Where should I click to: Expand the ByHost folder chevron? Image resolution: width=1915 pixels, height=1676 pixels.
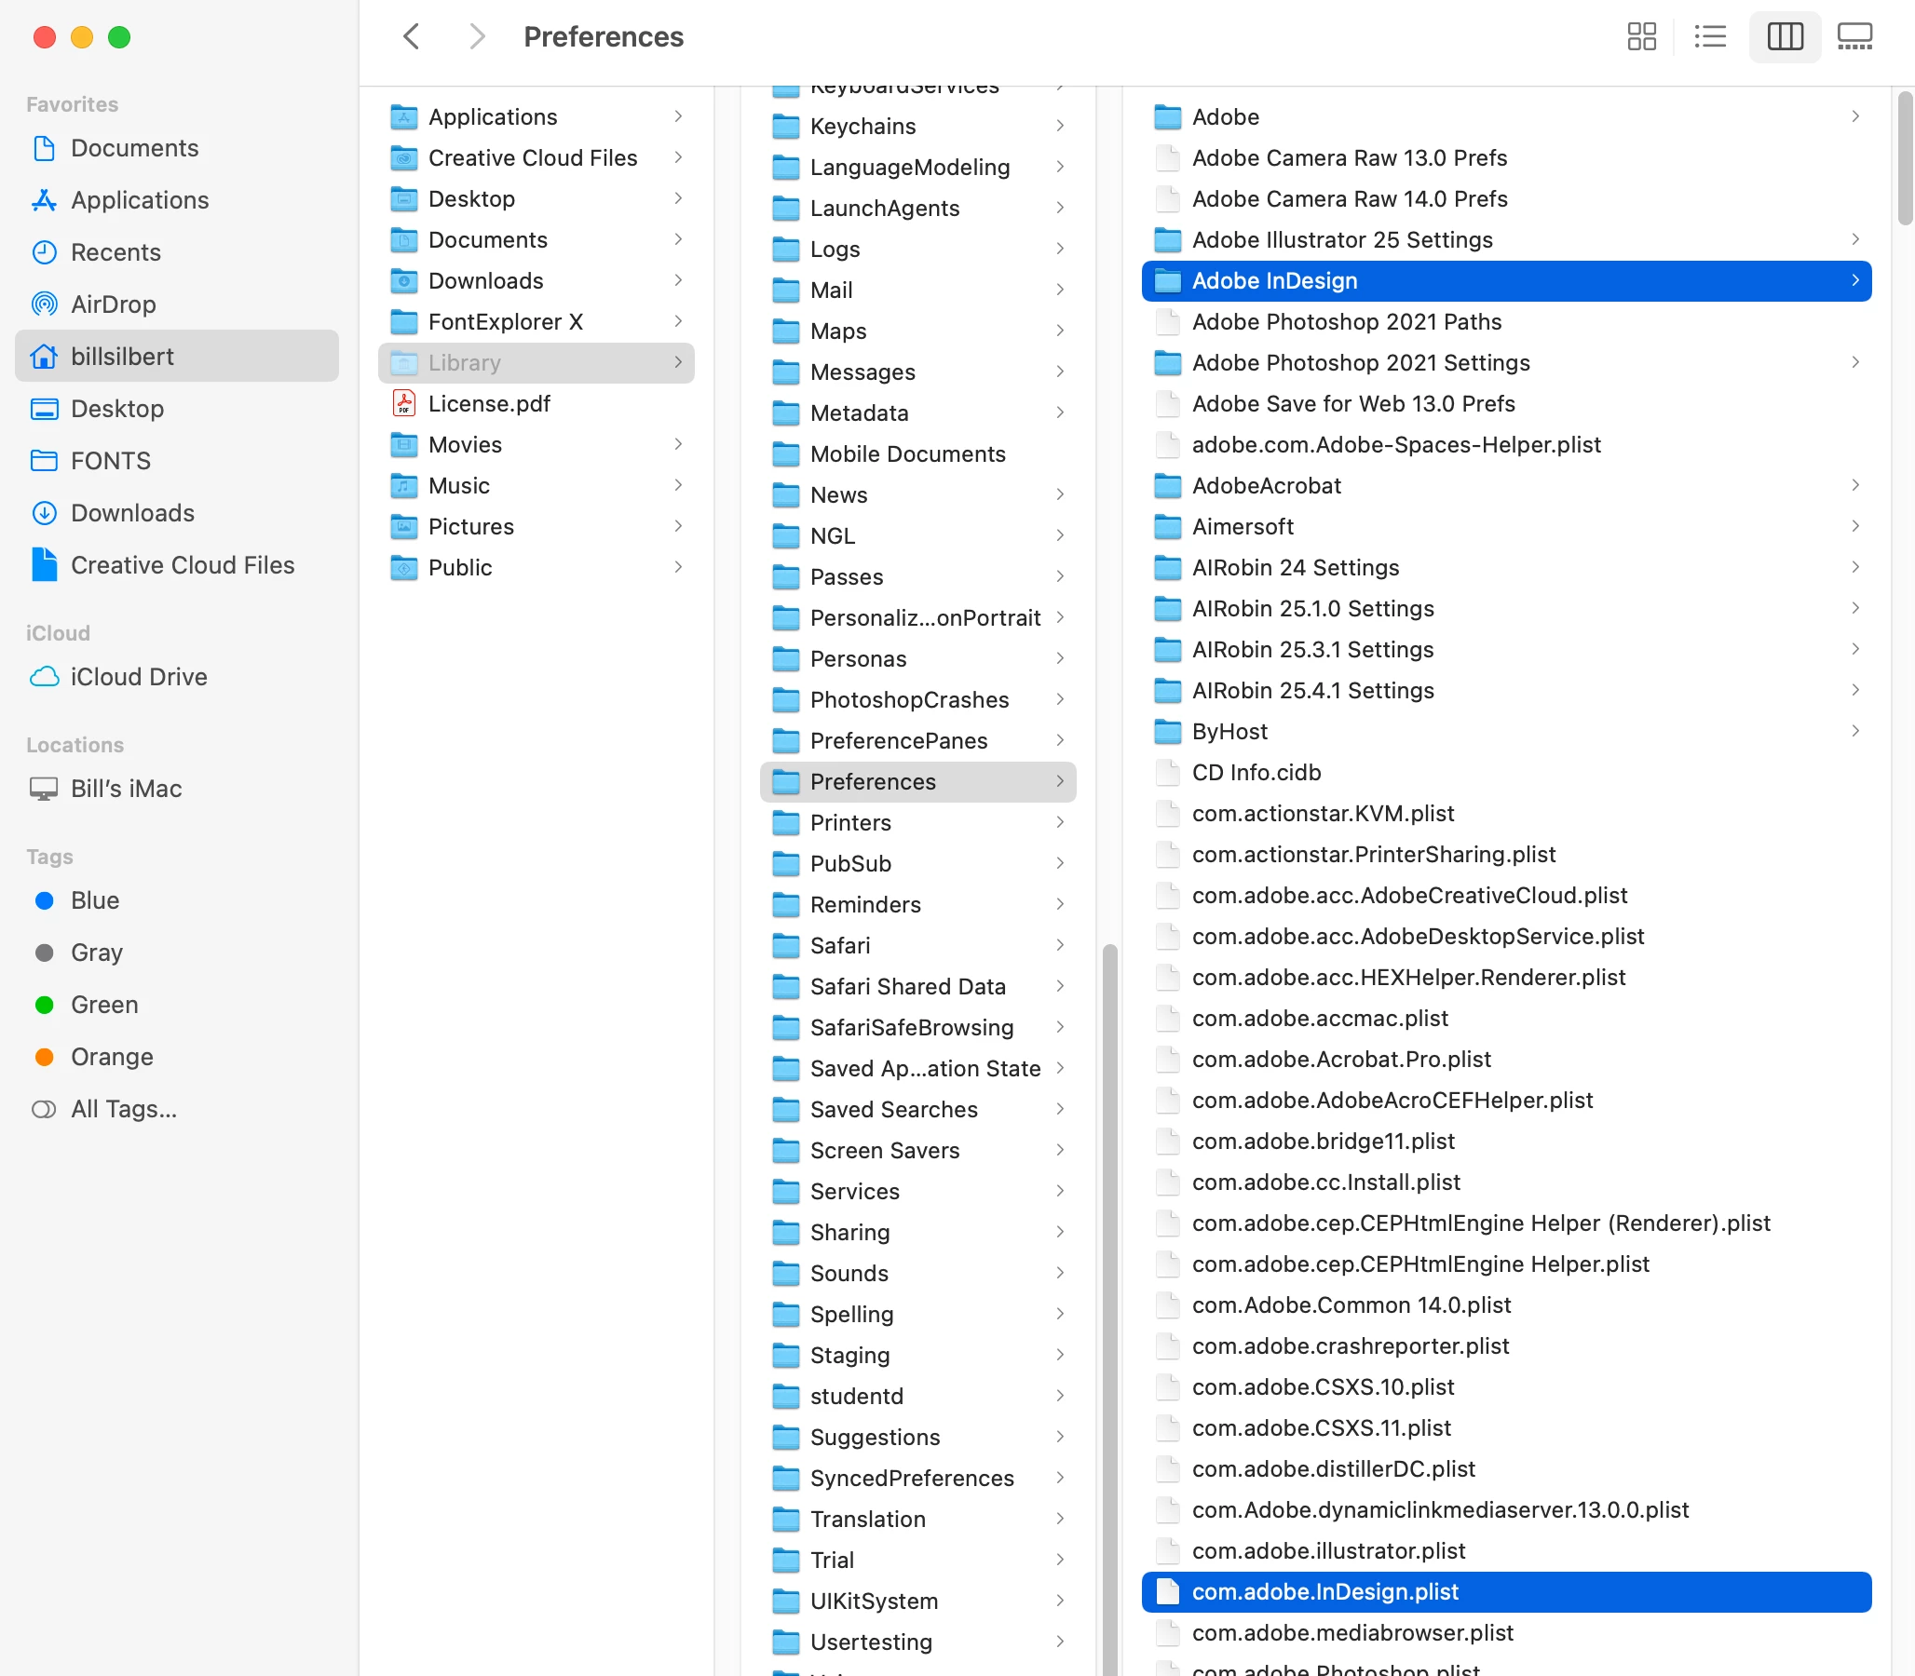[x=1854, y=730]
